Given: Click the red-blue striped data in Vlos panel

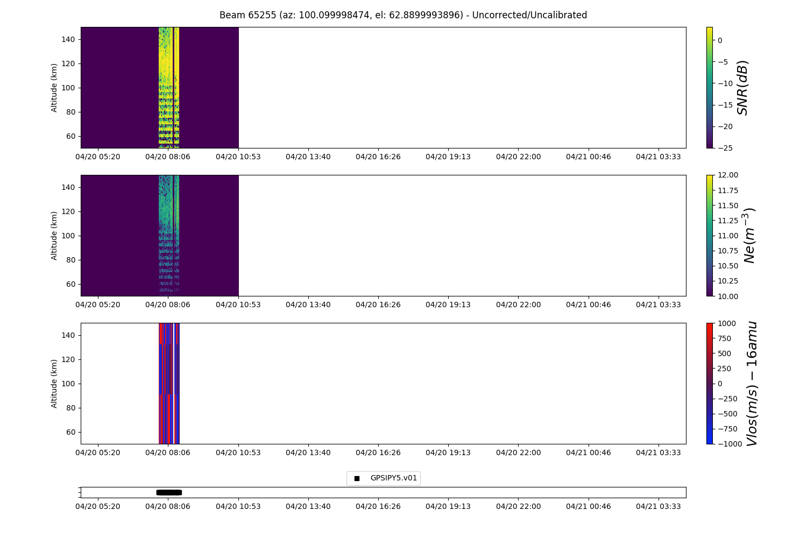Looking at the screenshot, I should 169,384.
